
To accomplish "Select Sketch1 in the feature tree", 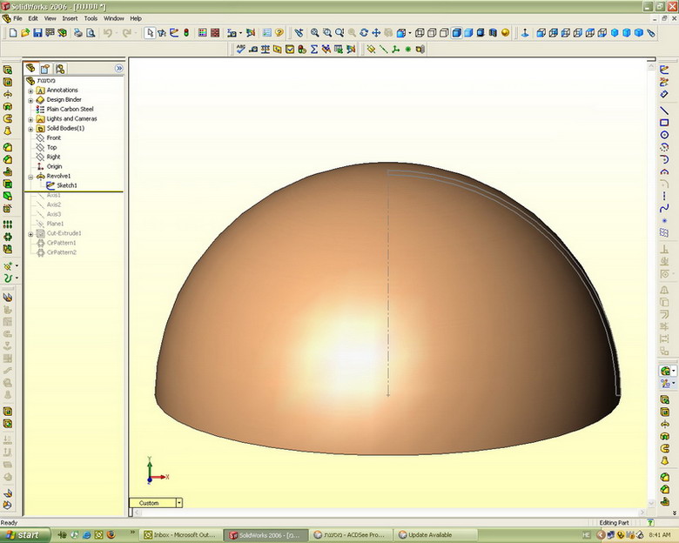I will 66,185.
